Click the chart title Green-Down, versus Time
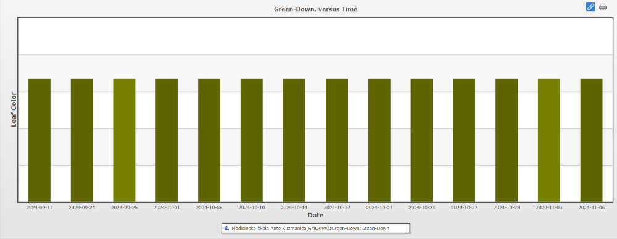Image resolution: width=617 pixels, height=239 pixels. (315, 9)
